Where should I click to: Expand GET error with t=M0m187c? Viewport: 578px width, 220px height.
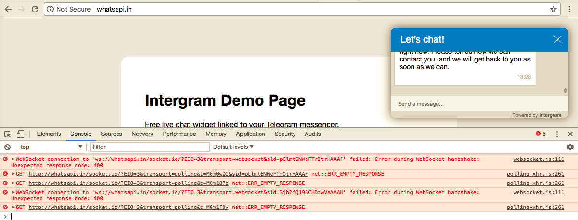[13, 183]
